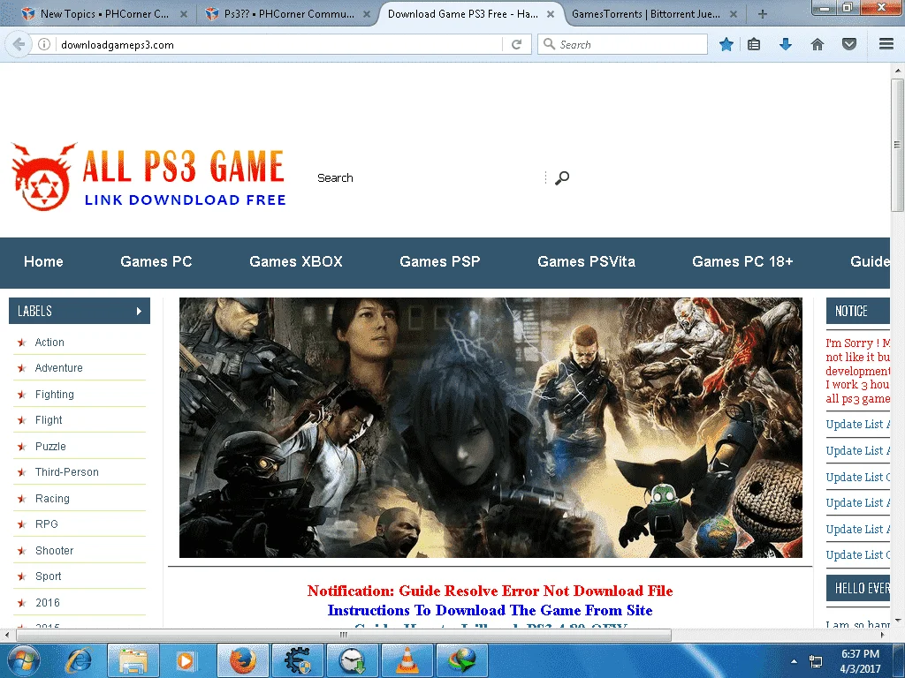Open a new browser tab
The height and width of the screenshot is (678, 905).
pos(763,14)
